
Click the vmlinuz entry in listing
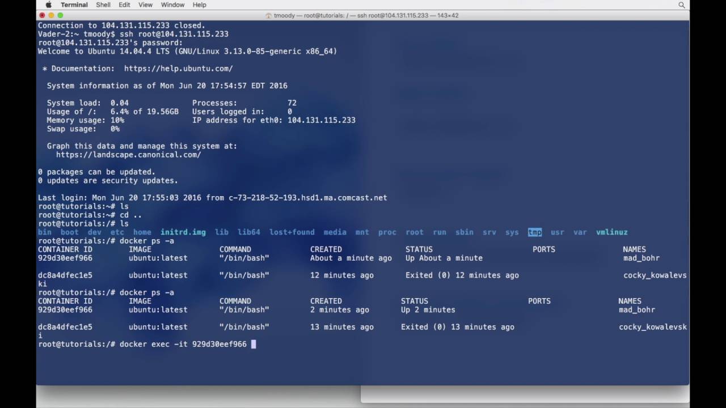pyautogui.click(x=612, y=232)
